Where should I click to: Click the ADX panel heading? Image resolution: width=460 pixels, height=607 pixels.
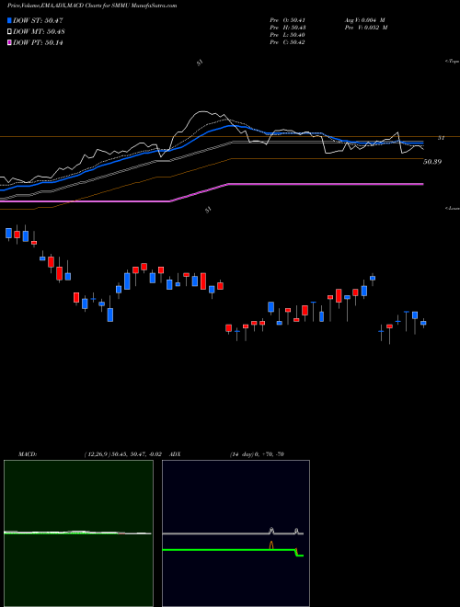tap(176, 454)
